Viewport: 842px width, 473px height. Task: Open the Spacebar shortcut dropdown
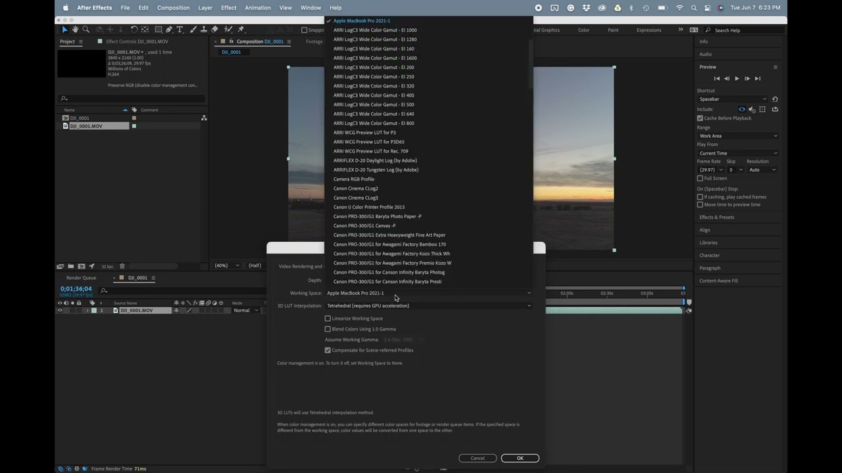click(732, 99)
